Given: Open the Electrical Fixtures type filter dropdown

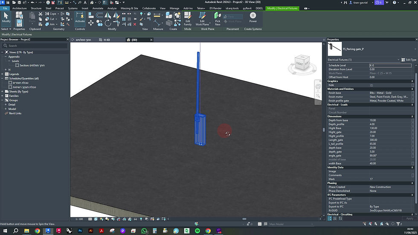Looking at the screenshot, I should click(398, 60).
